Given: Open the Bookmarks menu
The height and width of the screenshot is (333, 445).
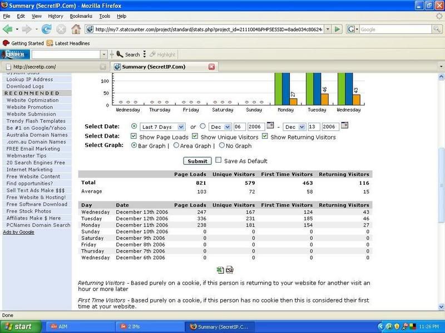Looking at the screenshot, I should (81, 16).
